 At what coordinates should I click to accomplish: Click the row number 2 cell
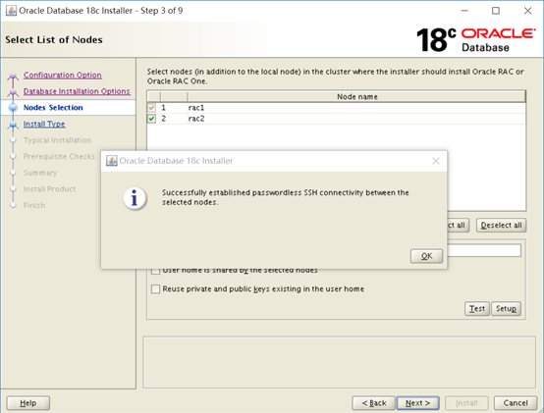click(x=174, y=119)
